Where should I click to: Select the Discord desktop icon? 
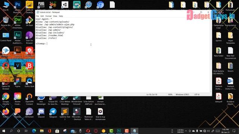click(41, 113)
